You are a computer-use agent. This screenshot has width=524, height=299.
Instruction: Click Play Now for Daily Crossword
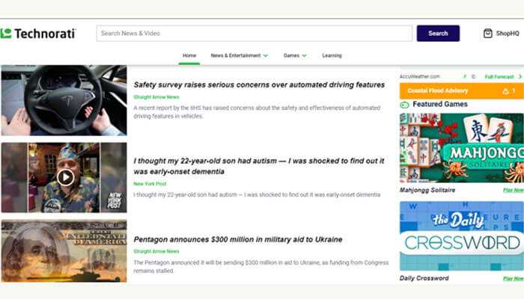click(x=513, y=278)
